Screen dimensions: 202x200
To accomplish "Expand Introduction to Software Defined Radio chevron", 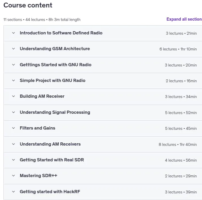I will coord(13,33).
